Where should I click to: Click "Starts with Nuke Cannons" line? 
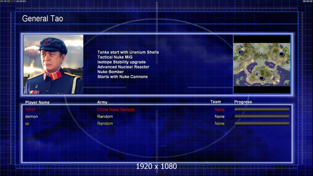(x=122, y=77)
